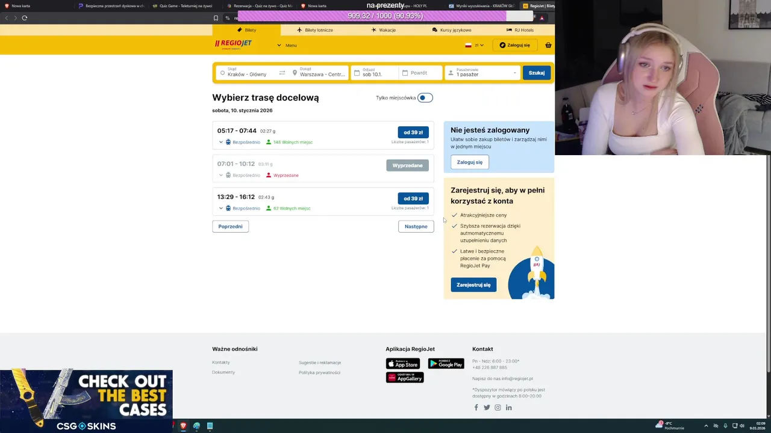Open the Sugestie i reklamacje link
This screenshot has width=771, height=433.
click(x=320, y=363)
